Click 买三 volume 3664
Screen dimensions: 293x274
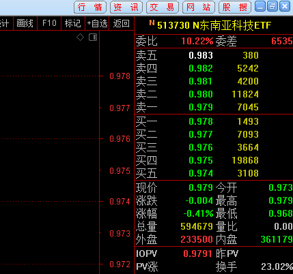[248, 147]
